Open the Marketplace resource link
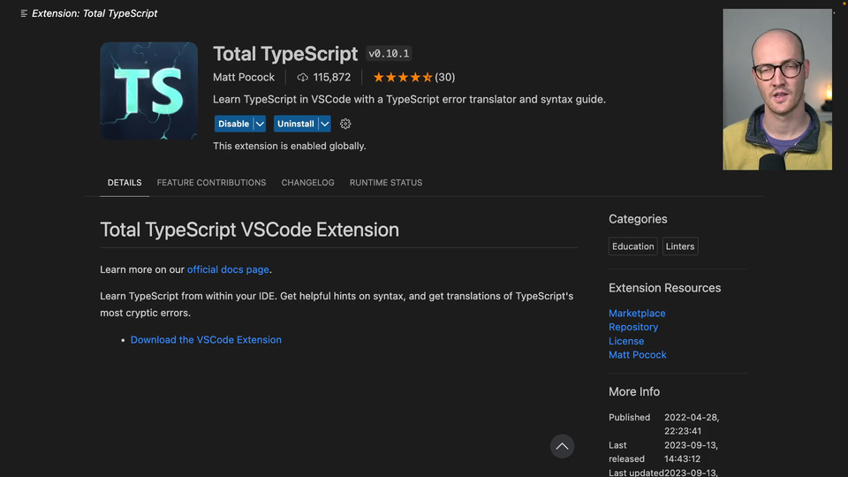The image size is (848, 477). click(x=637, y=314)
